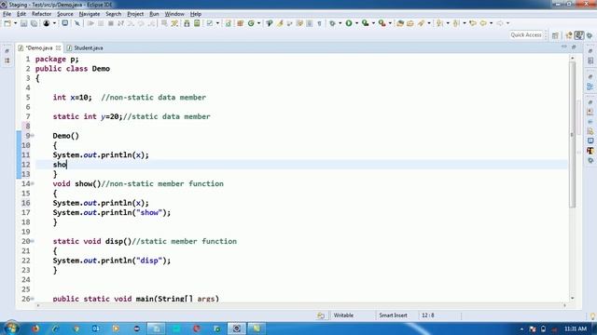Click the Forward navigation arrow icon
Viewport: 597px width, 335px height.
[x=500, y=23]
